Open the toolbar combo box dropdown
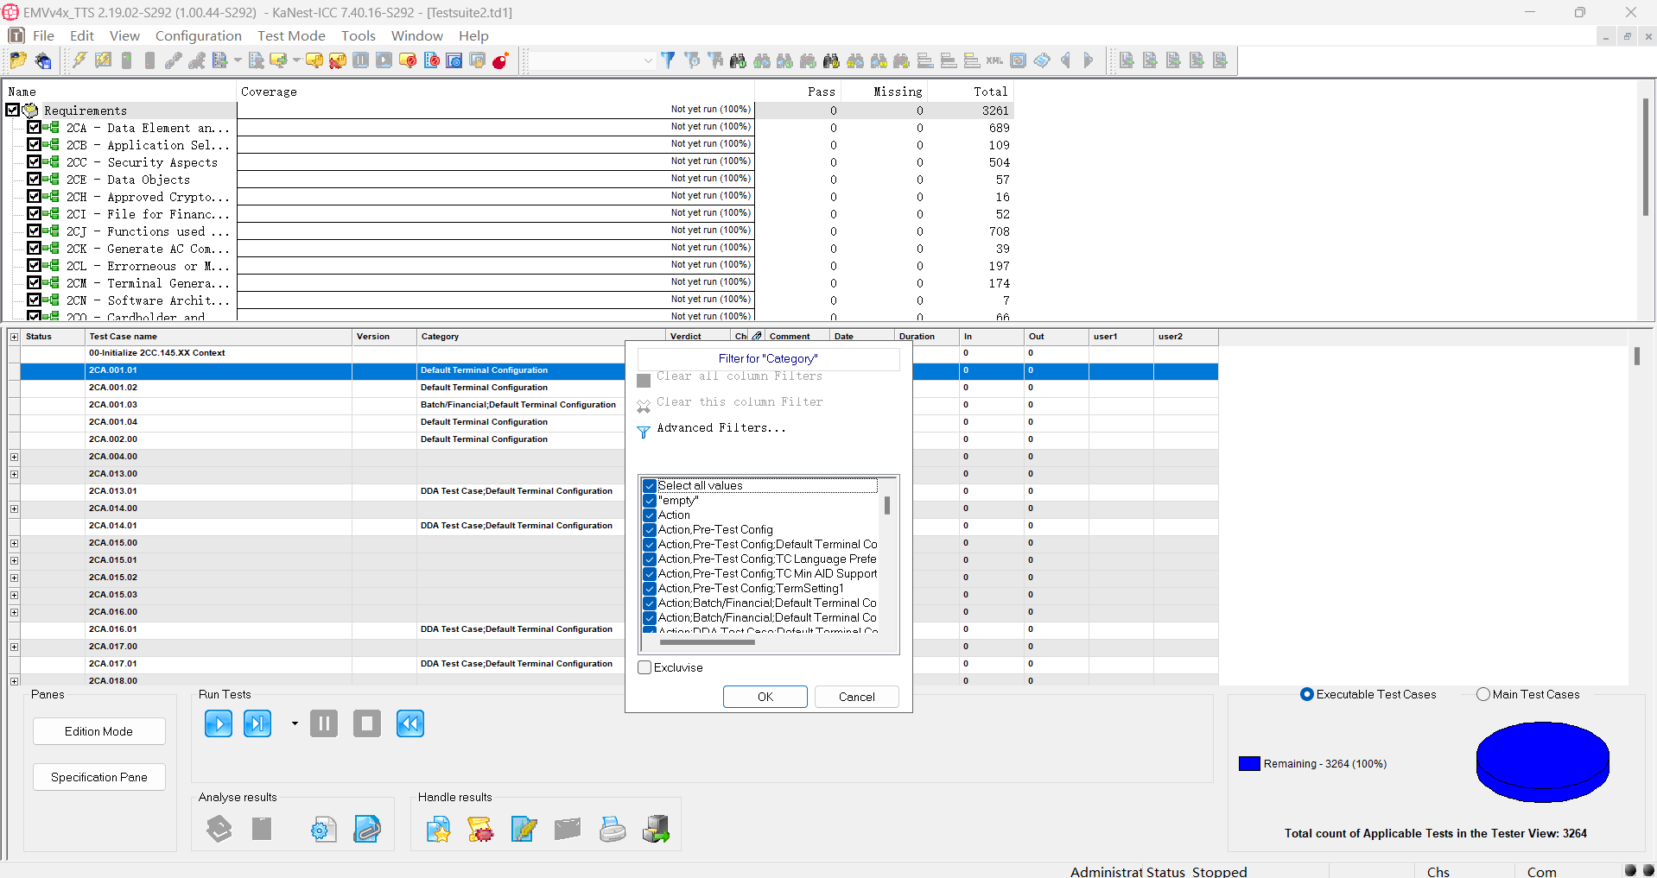The height and width of the screenshot is (878, 1657). coord(648,60)
